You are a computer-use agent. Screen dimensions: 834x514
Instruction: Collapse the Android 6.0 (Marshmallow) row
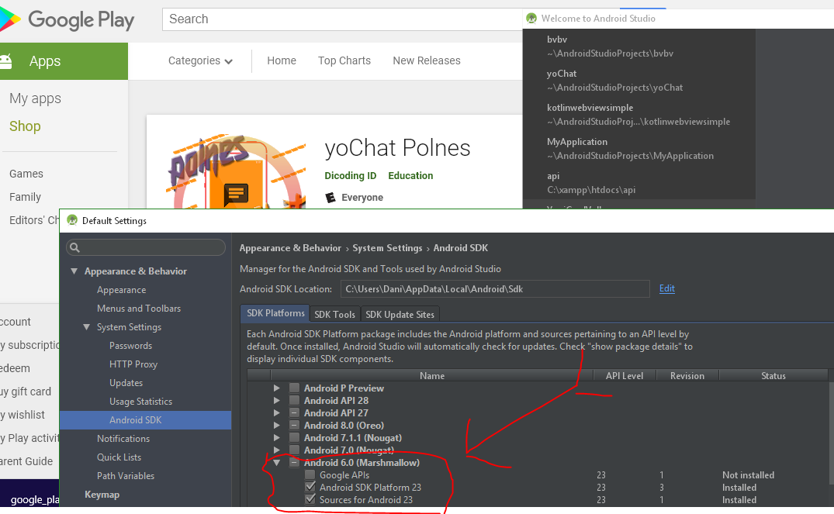click(x=277, y=462)
